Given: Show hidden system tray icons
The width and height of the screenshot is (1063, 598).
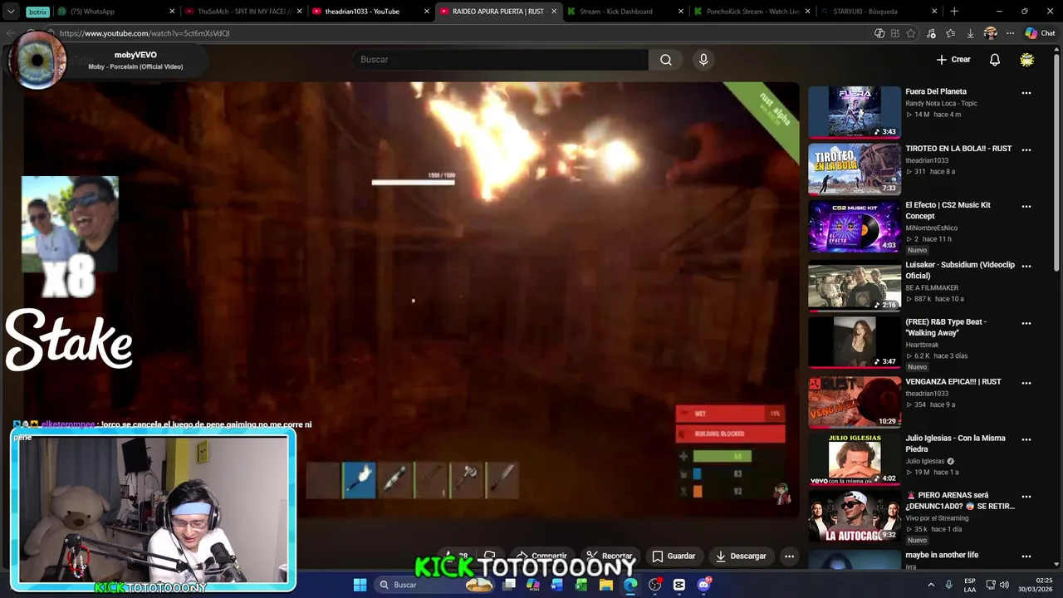Looking at the screenshot, I should [930, 585].
